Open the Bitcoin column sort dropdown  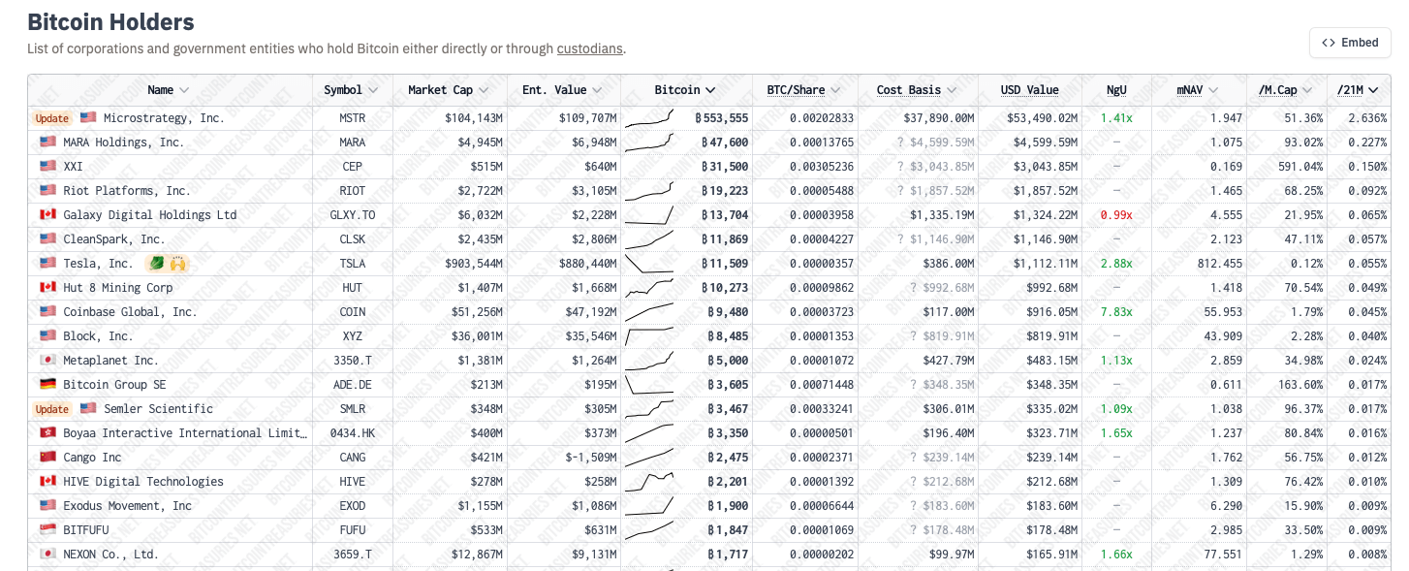(x=710, y=90)
